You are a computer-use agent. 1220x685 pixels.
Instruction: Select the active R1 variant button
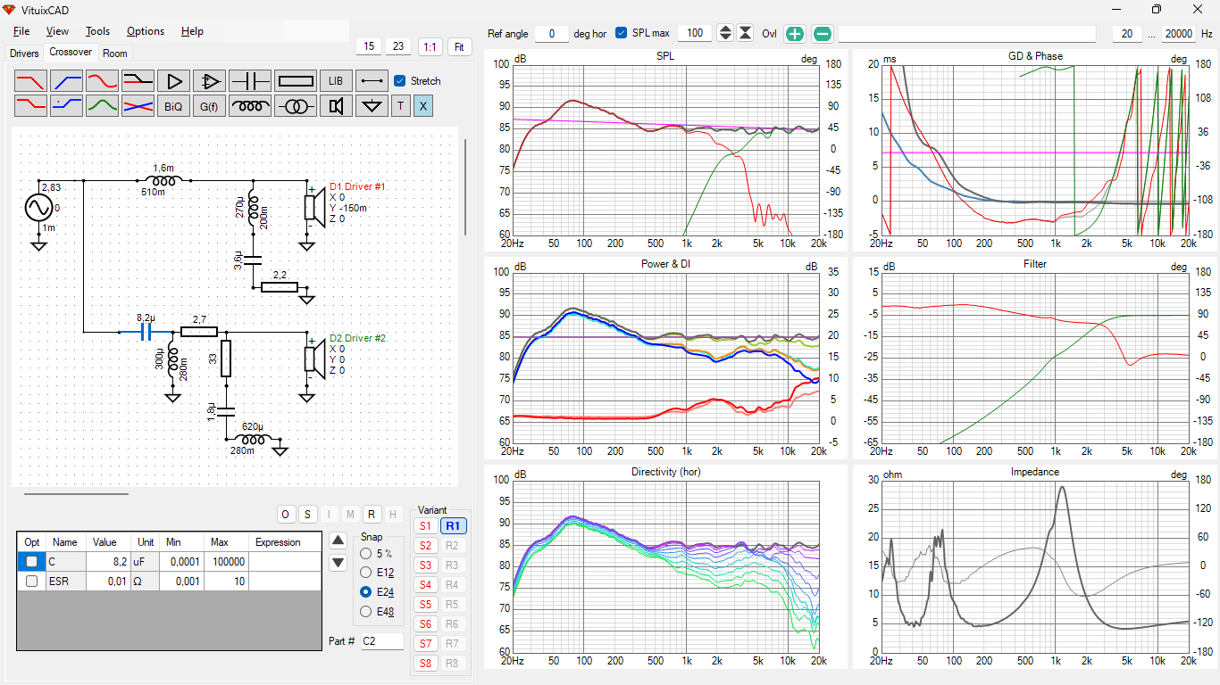click(x=454, y=526)
